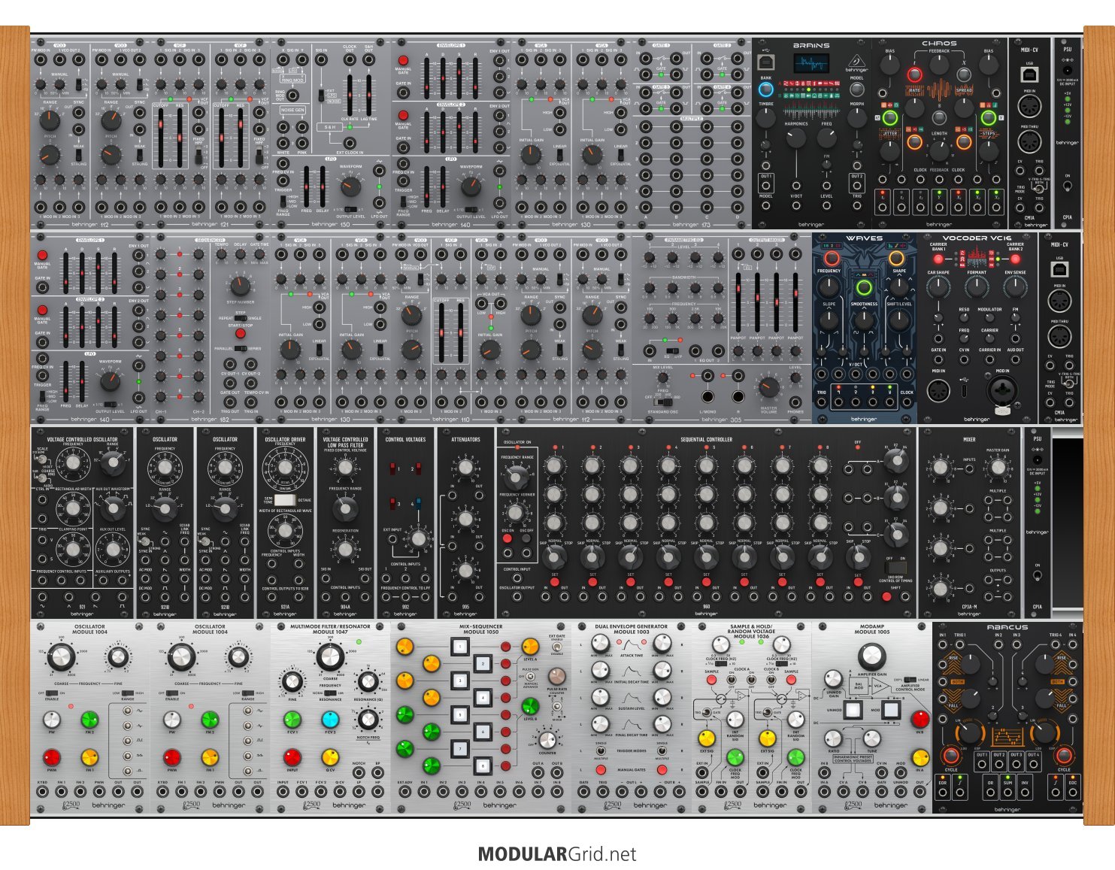The image size is (1115, 870).
Task: Click step button 5 on Mix-Sequencer 1050
Action: pyautogui.click(x=459, y=714)
